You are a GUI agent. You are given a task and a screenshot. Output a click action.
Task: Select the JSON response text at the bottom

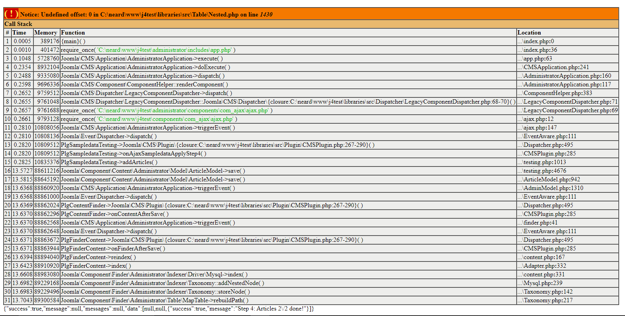pos(159,309)
